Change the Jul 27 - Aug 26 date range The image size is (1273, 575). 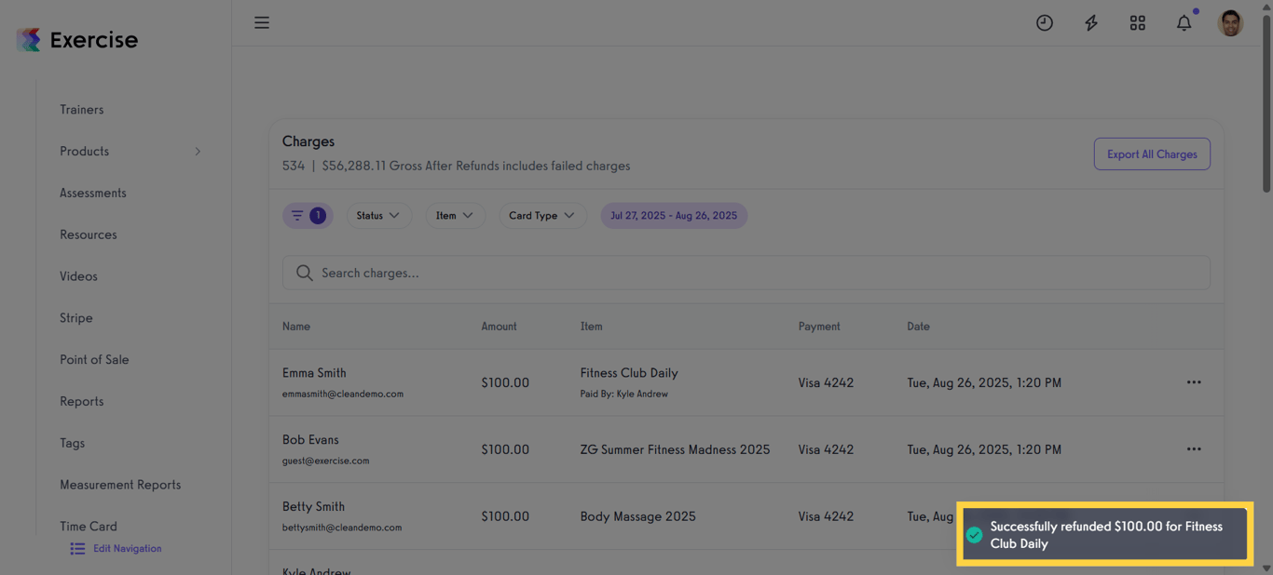[x=674, y=215]
